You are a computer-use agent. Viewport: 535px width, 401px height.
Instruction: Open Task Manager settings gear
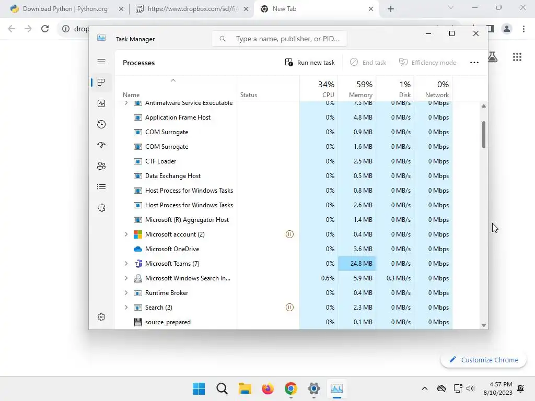point(101,317)
